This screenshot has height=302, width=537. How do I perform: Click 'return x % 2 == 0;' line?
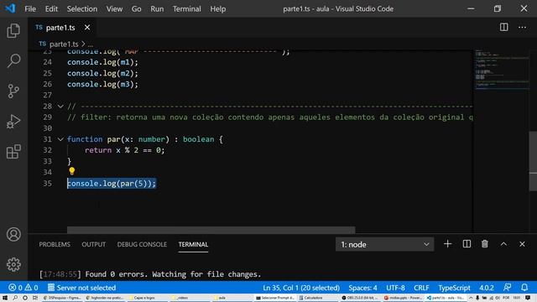125,150
